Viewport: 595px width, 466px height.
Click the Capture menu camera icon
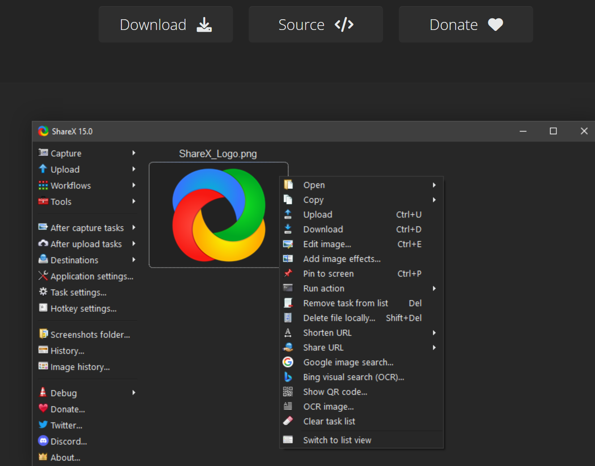pos(43,153)
